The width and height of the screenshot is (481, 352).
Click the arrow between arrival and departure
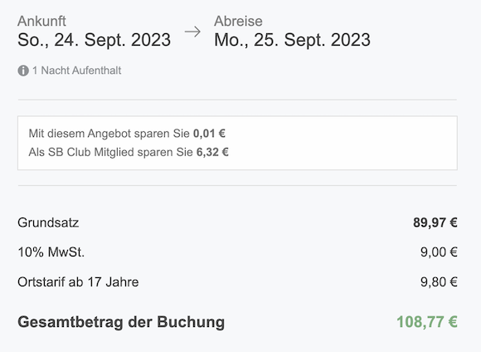point(192,32)
